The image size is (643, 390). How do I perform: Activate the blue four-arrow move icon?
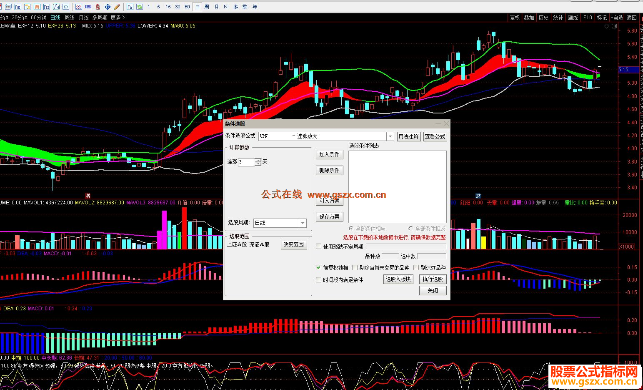(108, 7)
